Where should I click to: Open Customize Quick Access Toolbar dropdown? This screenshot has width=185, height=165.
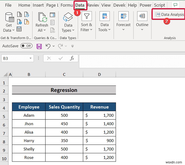(73, 46)
